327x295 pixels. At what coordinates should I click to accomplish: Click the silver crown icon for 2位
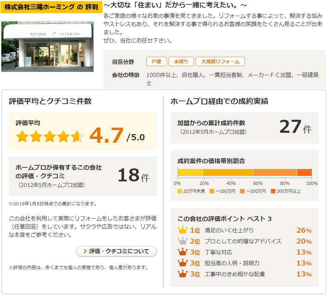(182, 241)
